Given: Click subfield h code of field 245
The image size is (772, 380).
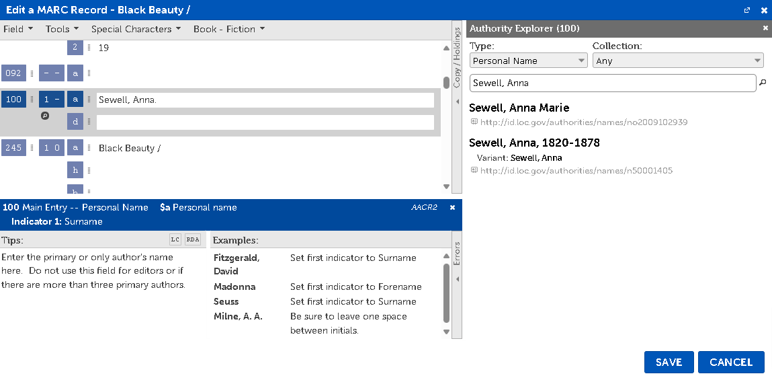Looking at the screenshot, I should click(x=75, y=170).
